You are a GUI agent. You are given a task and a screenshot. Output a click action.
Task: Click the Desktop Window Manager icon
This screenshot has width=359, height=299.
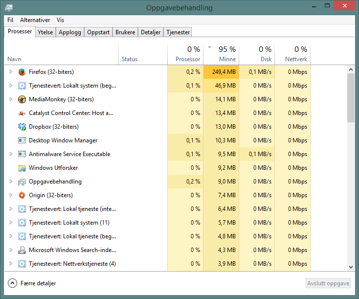22,140
